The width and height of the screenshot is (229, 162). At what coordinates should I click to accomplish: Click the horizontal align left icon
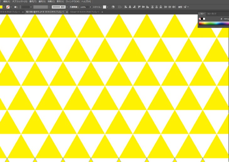[126, 7]
